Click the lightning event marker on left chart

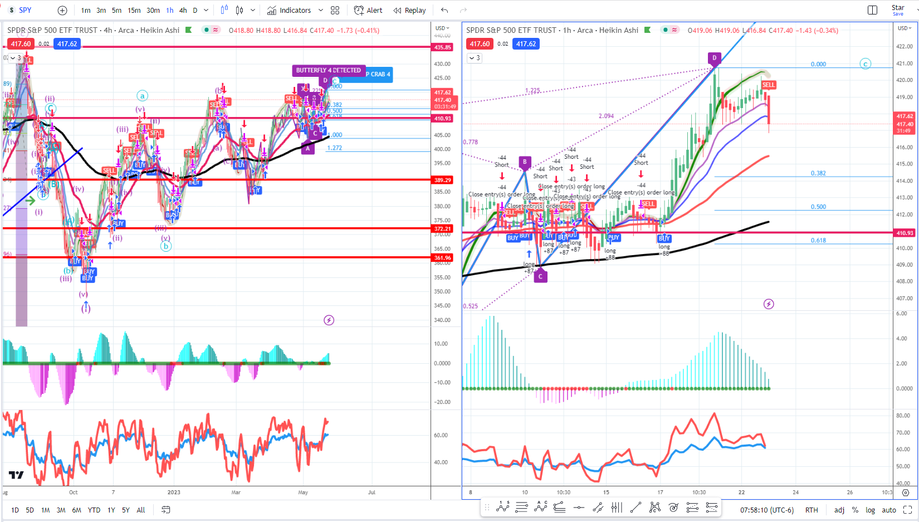[329, 320]
